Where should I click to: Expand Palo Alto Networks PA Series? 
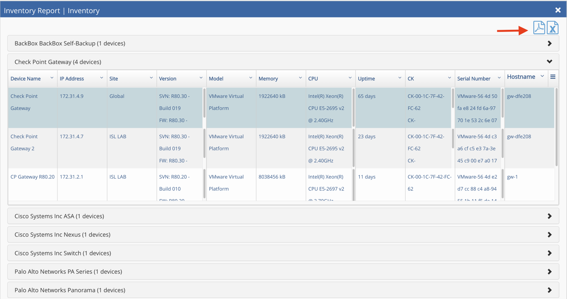click(549, 271)
